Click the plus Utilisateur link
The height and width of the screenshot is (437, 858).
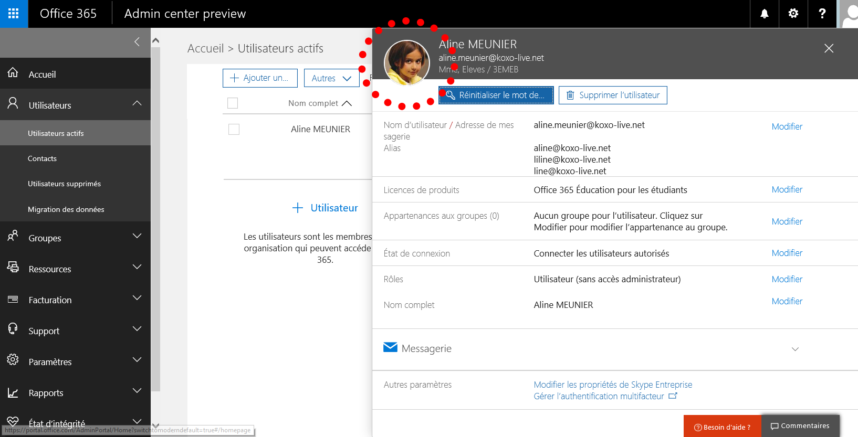pos(325,208)
